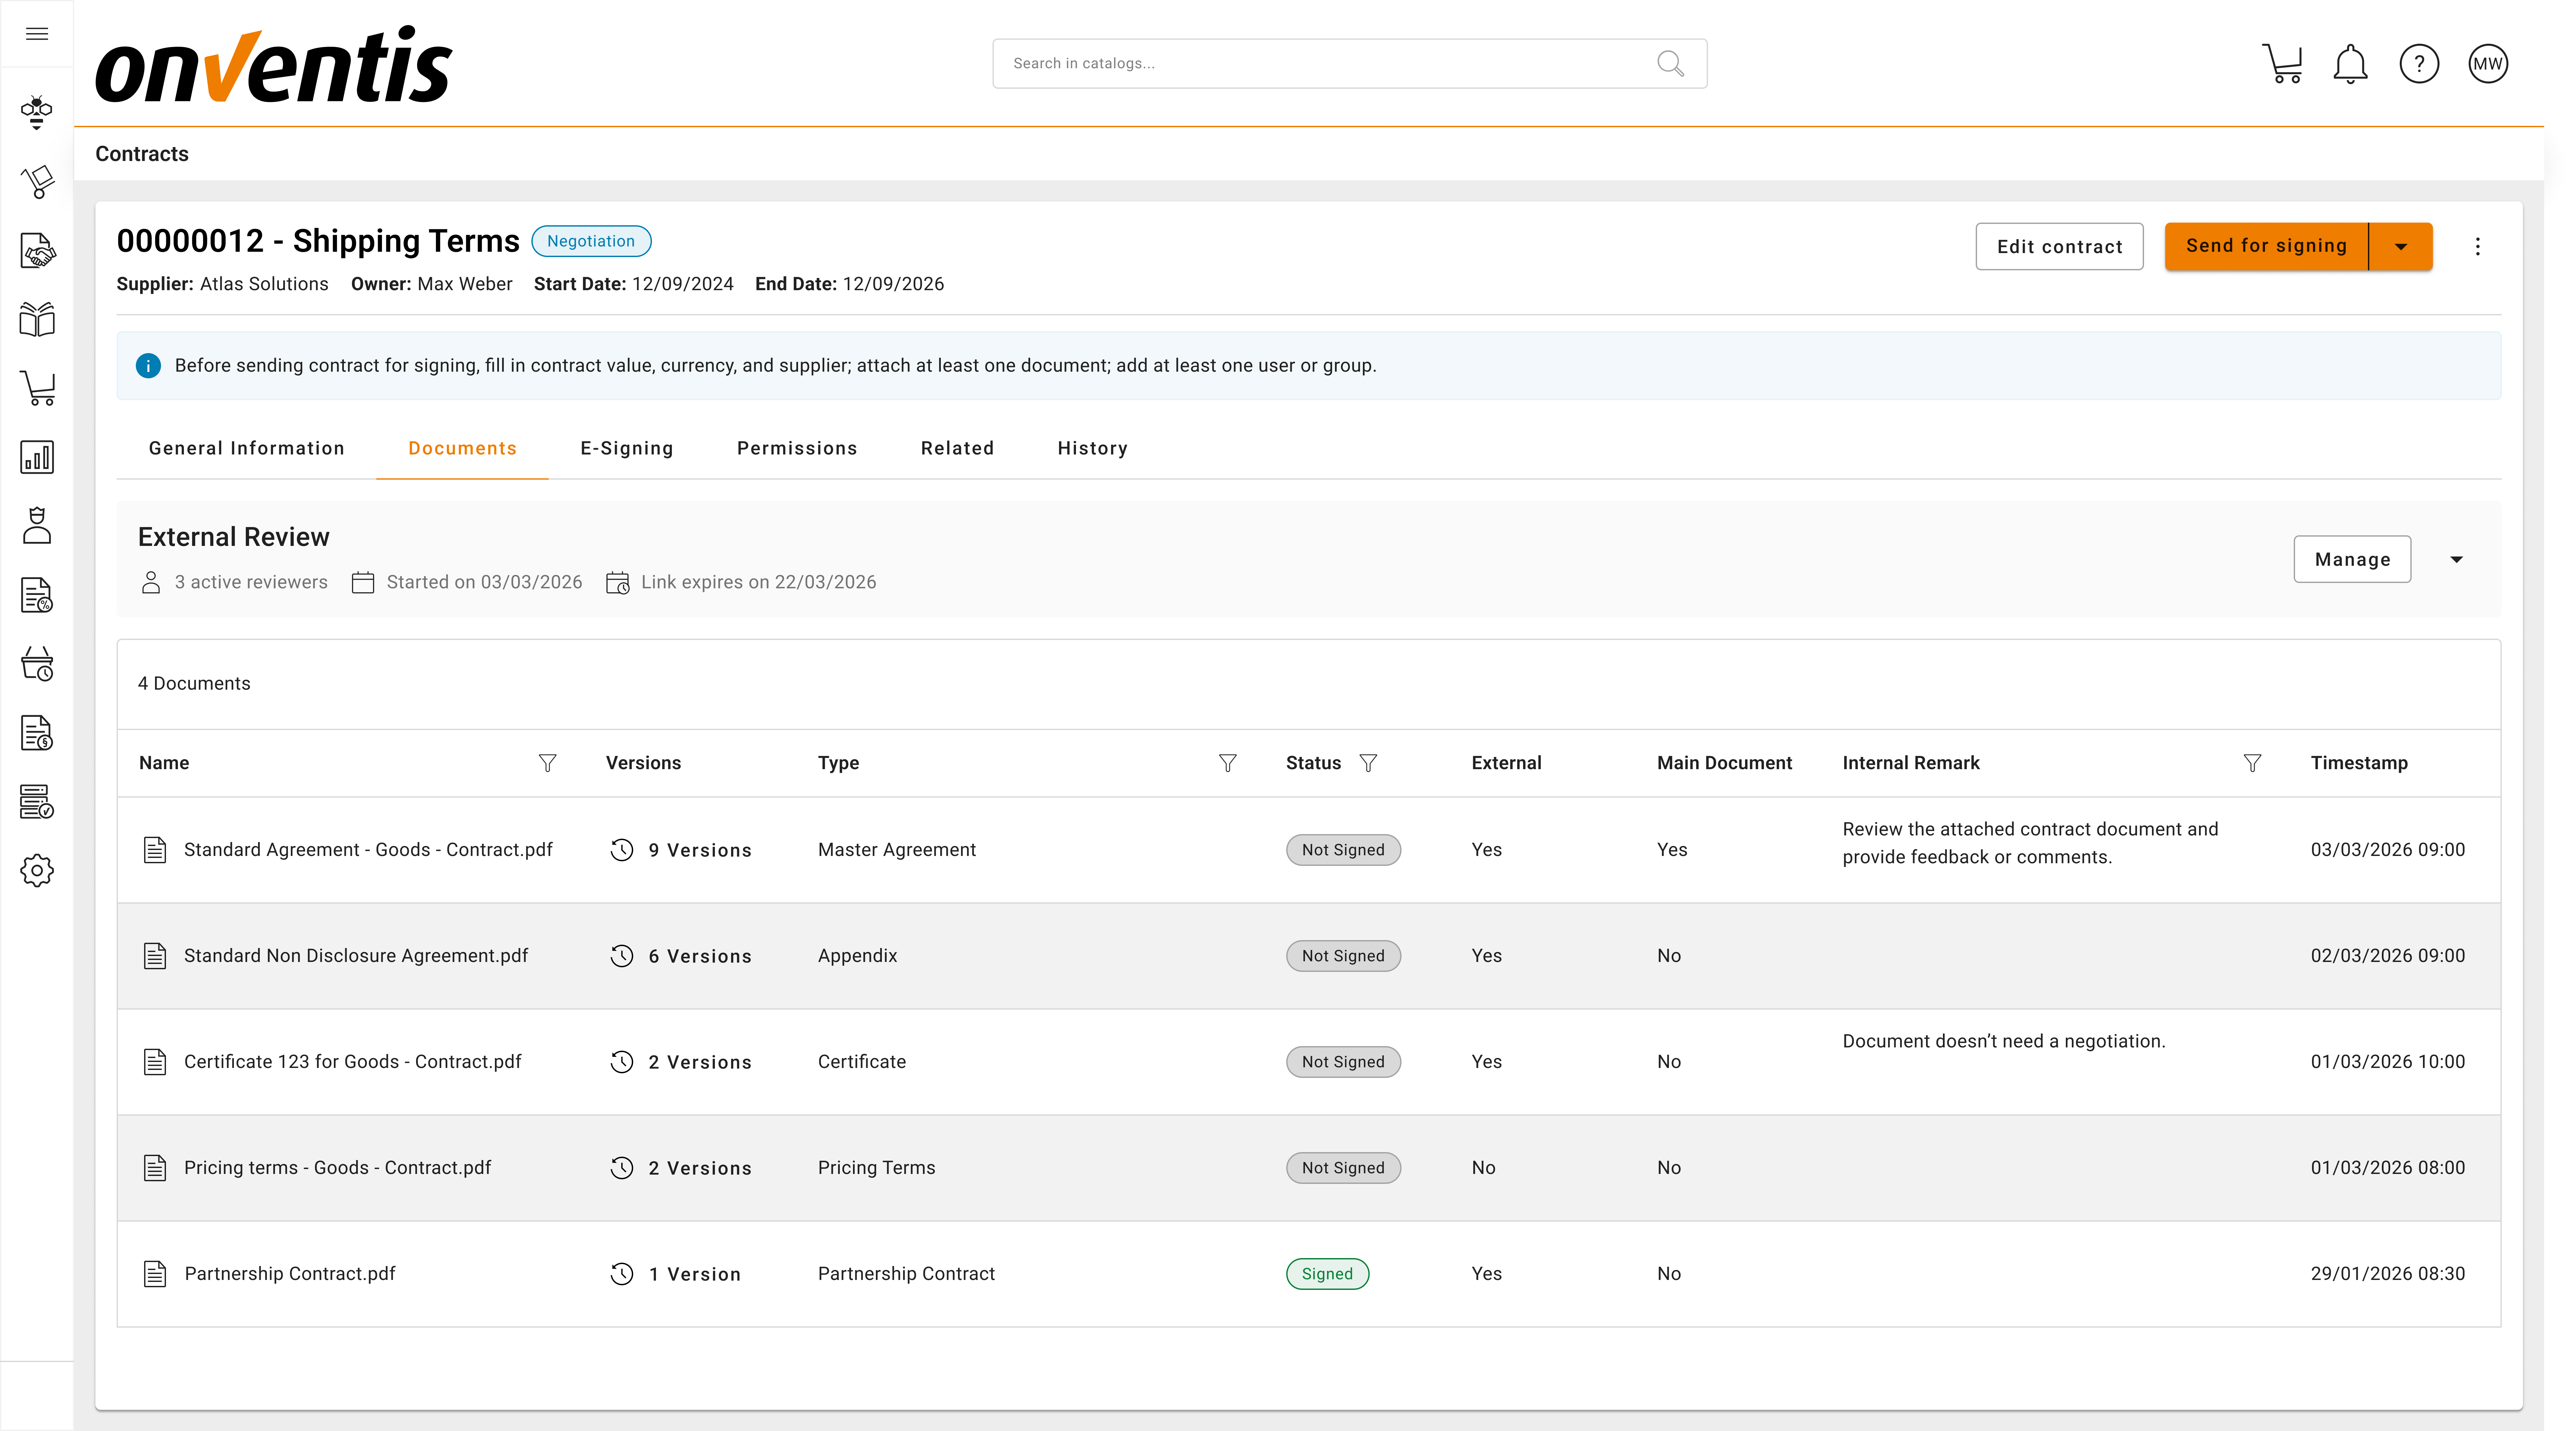The width and height of the screenshot is (2576, 1431).
Task: Click the file icon beside Pricing terms - Goods
Action: 155,1168
